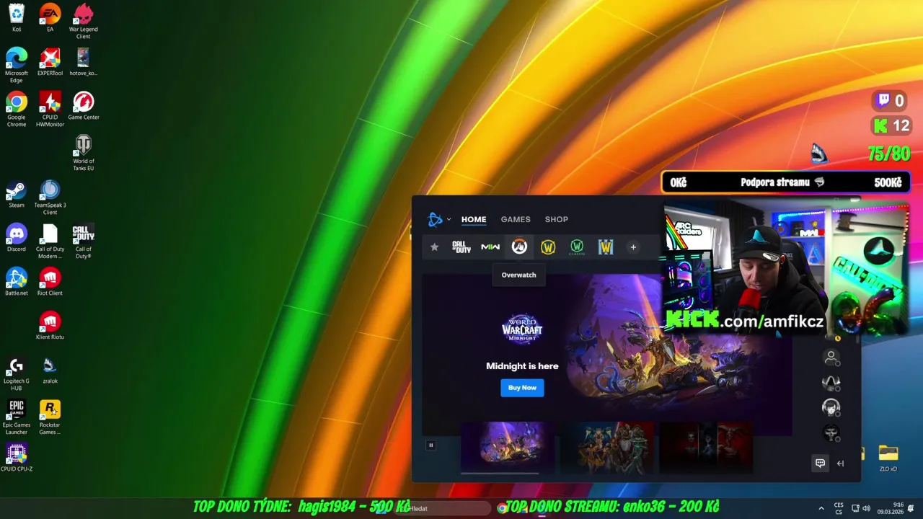Open the Battle.net desktop shortcut

tap(17, 282)
